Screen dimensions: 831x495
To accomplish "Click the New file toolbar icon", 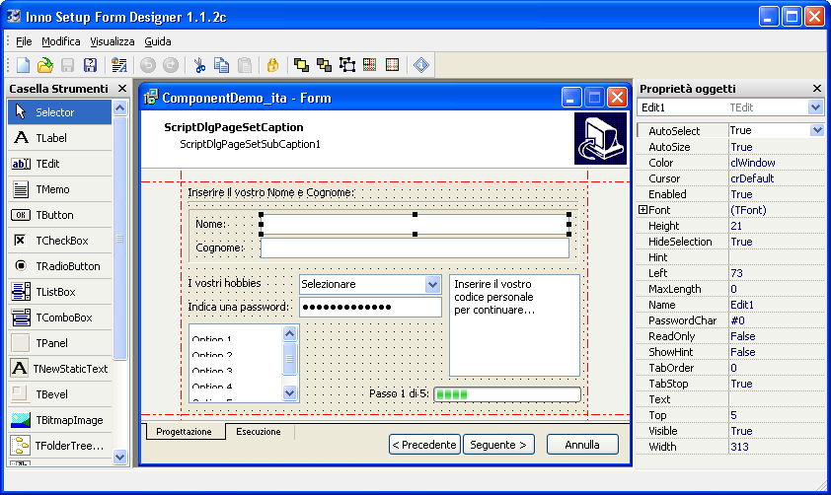I will point(23,65).
